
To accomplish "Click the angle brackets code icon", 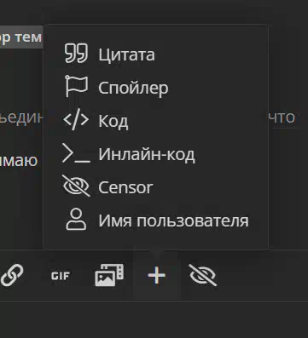I will tap(76, 120).
